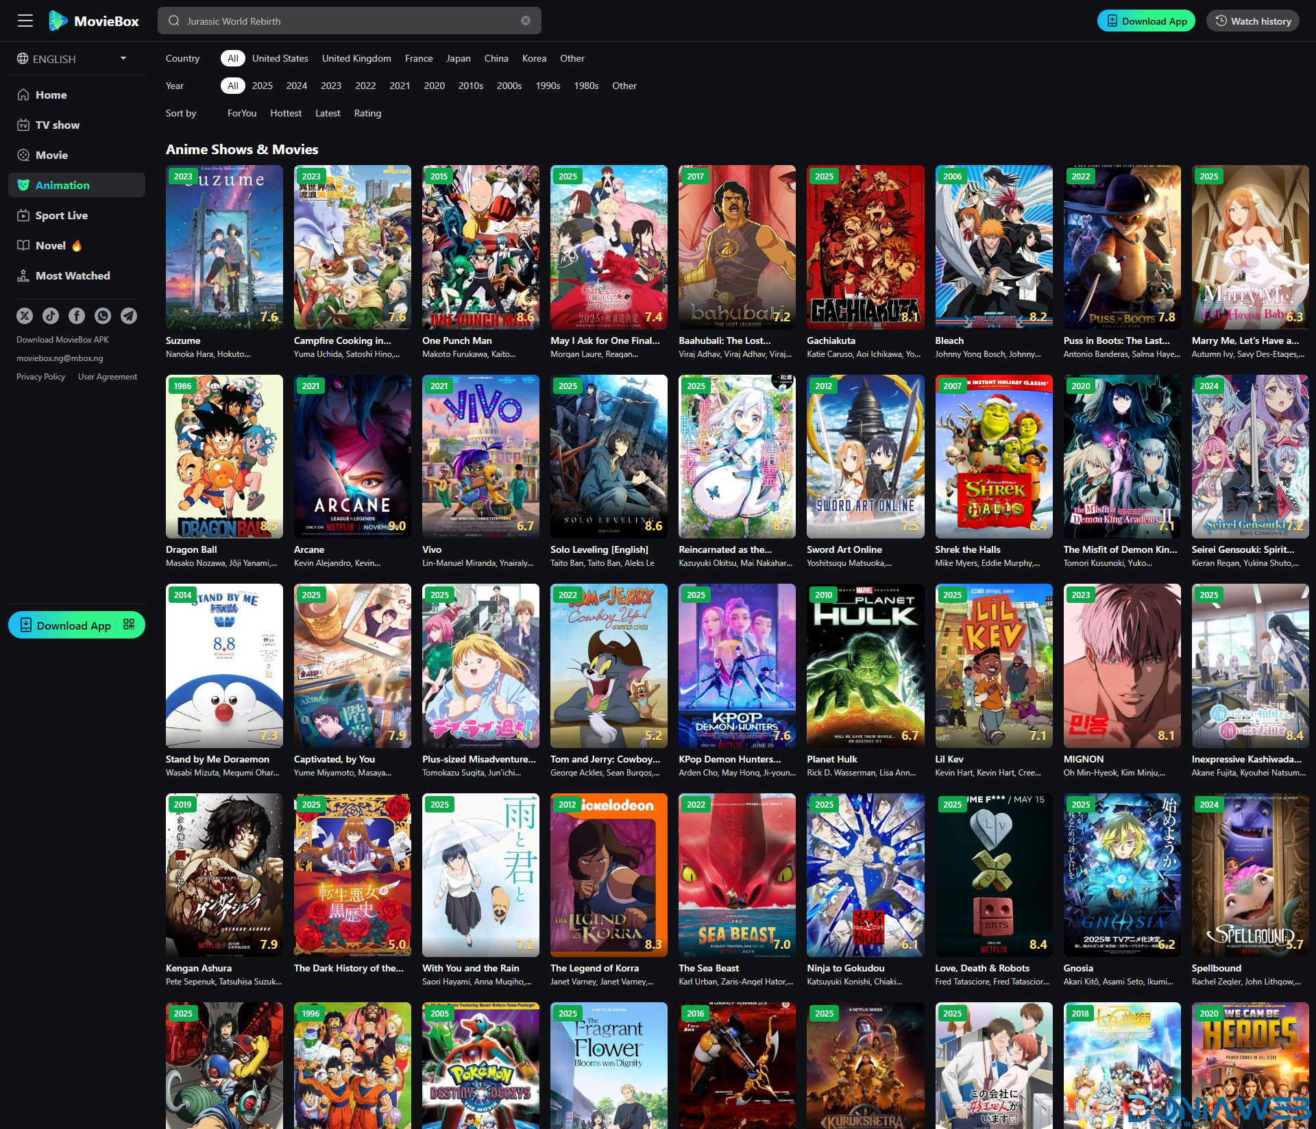The height and width of the screenshot is (1129, 1316).
Task: Select Japan country filter
Action: point(458,58)
